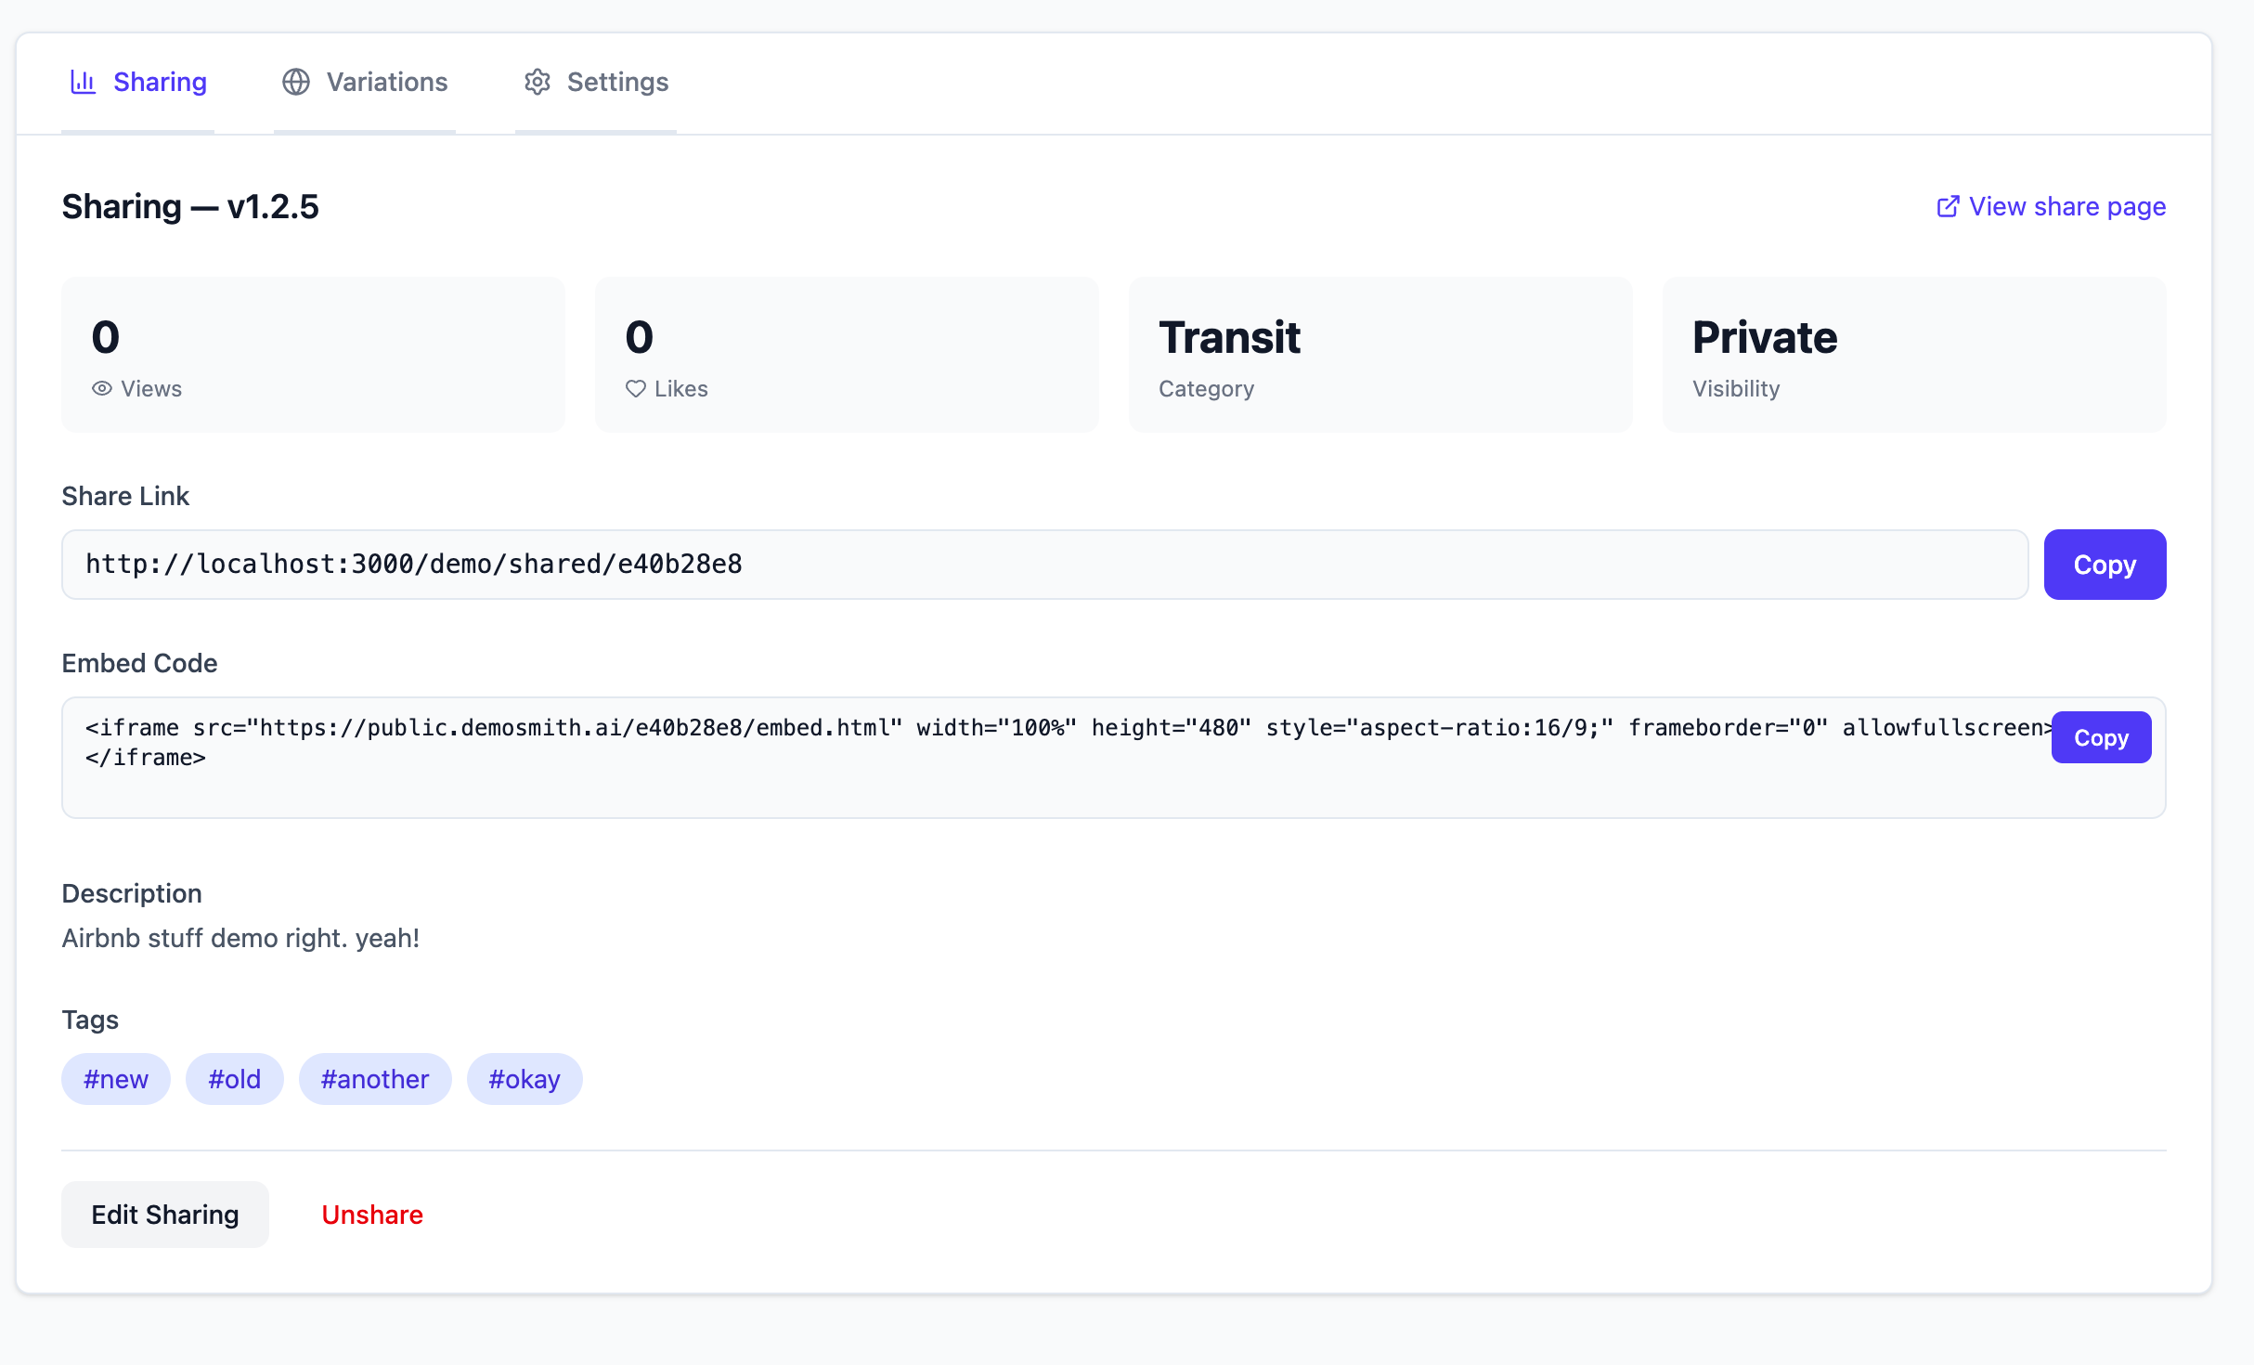The width and height of the screenshot is (2254, 1365).
Task: Switch to the Variations tab
Action: [386, 82]
